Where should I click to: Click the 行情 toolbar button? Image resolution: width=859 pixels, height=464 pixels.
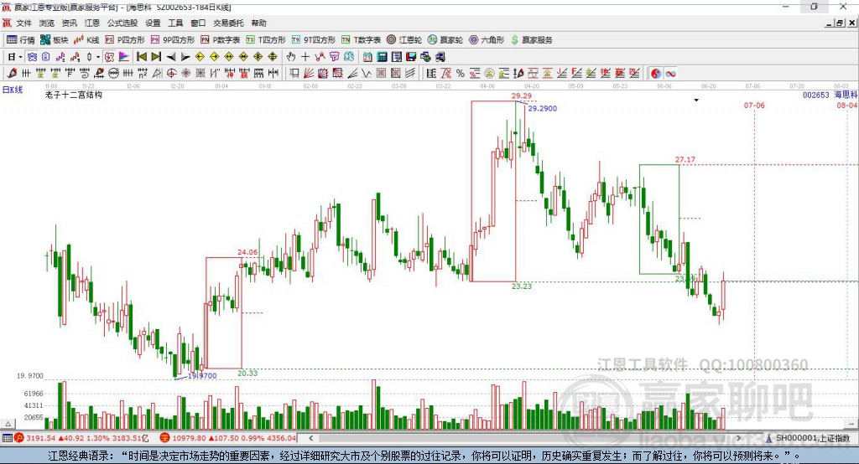[21, 40]
